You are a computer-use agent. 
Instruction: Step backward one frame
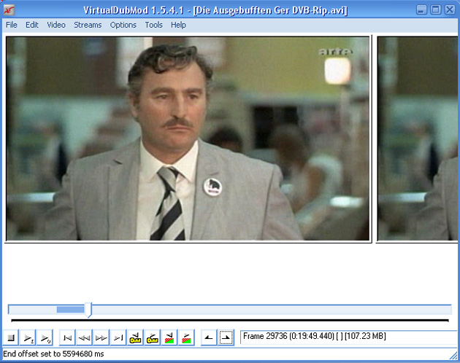click(85, 337)
